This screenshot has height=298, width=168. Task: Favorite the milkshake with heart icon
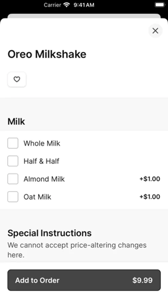pyautogui.click(x=17, y=79)
